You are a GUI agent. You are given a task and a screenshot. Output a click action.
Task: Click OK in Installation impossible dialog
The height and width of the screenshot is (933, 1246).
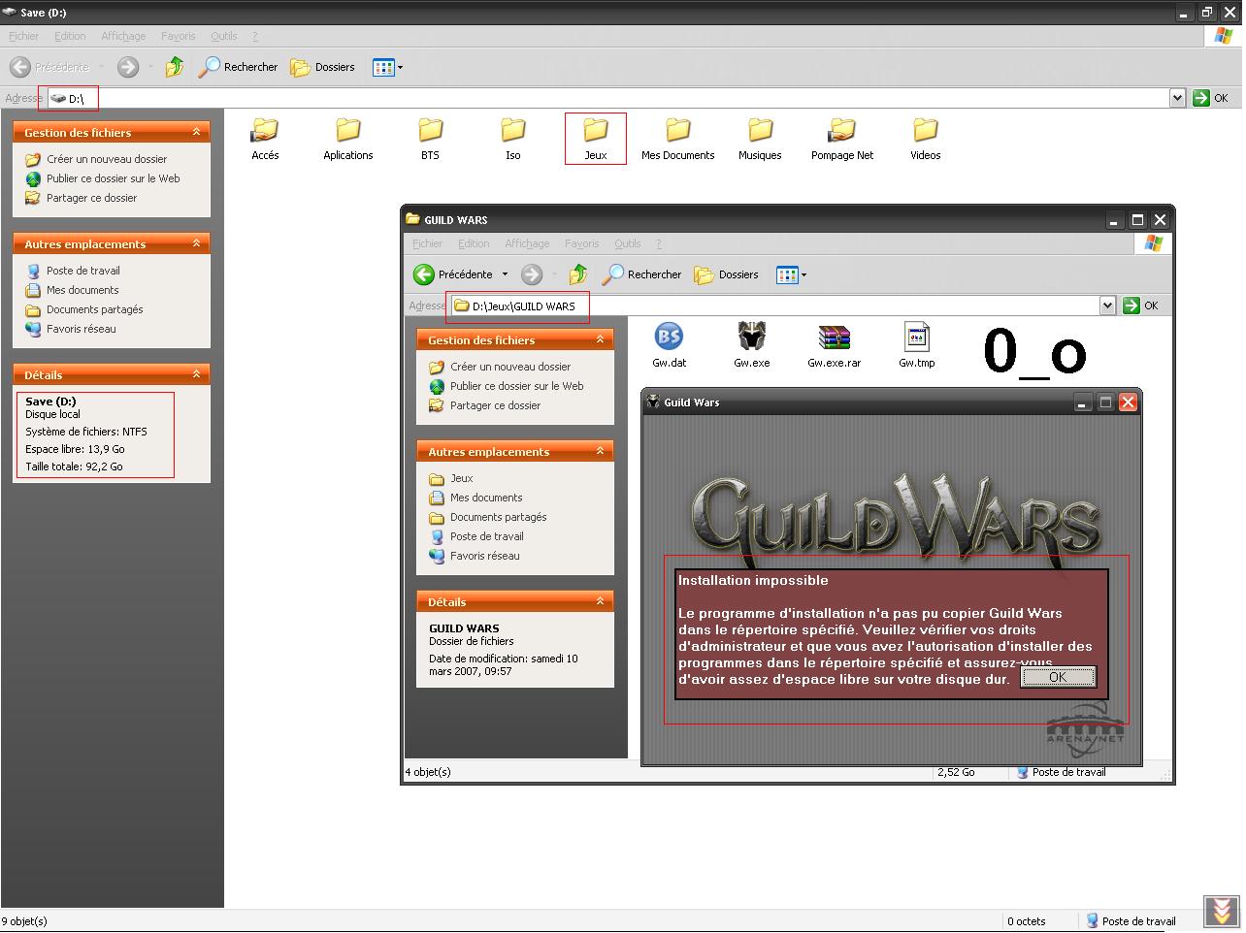point(1058,677)
